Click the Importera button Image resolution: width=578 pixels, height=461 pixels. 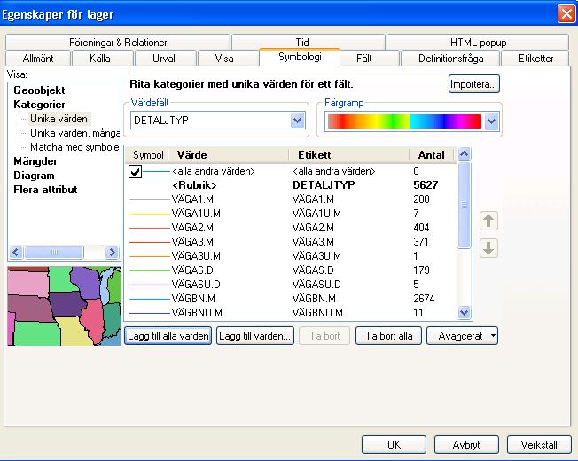[x=474, y=84]
